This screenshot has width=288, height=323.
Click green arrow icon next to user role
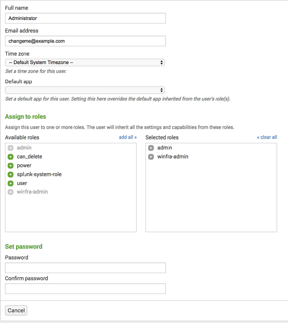(11, 183)
